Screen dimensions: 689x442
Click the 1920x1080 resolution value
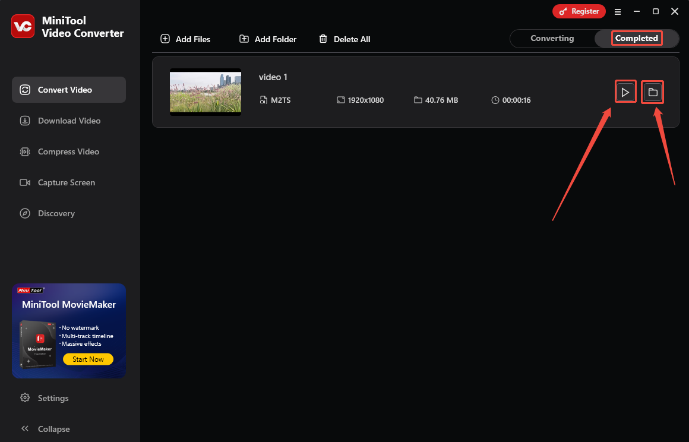tap(366, 100)
